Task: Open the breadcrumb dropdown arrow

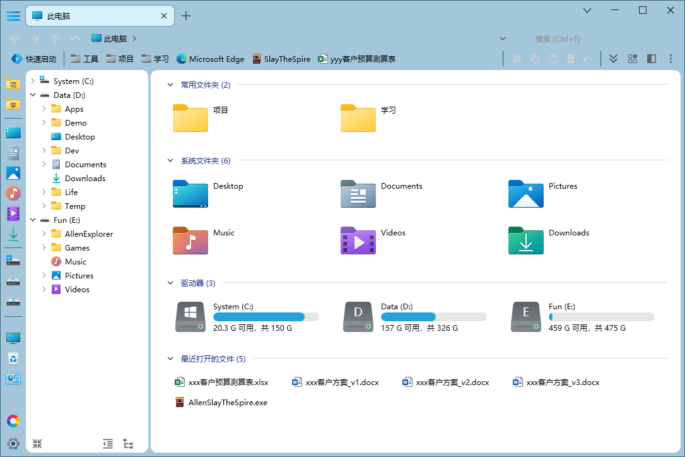Action: click(503, 39)
